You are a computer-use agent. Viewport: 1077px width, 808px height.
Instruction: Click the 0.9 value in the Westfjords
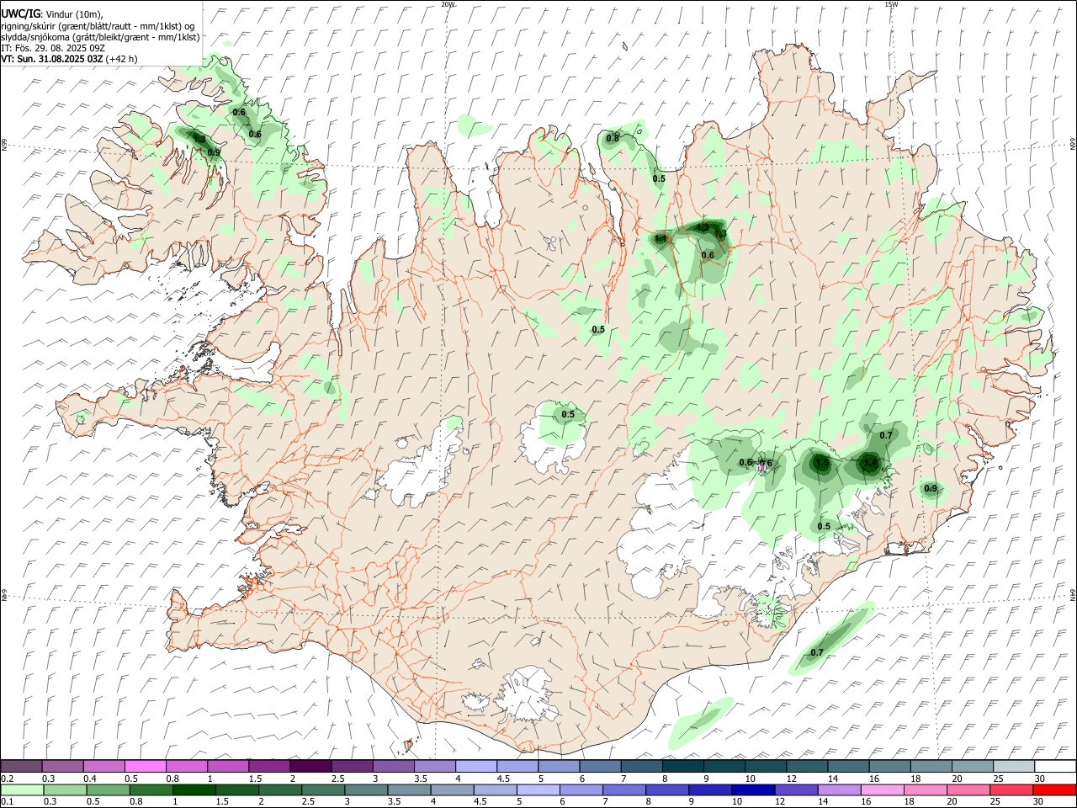point(214,152)
